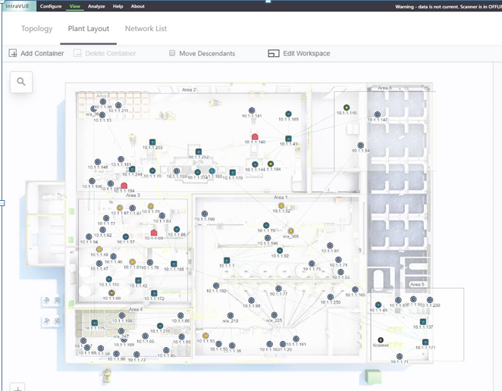Click the Area 2 container label

click(x=189, y=89)
